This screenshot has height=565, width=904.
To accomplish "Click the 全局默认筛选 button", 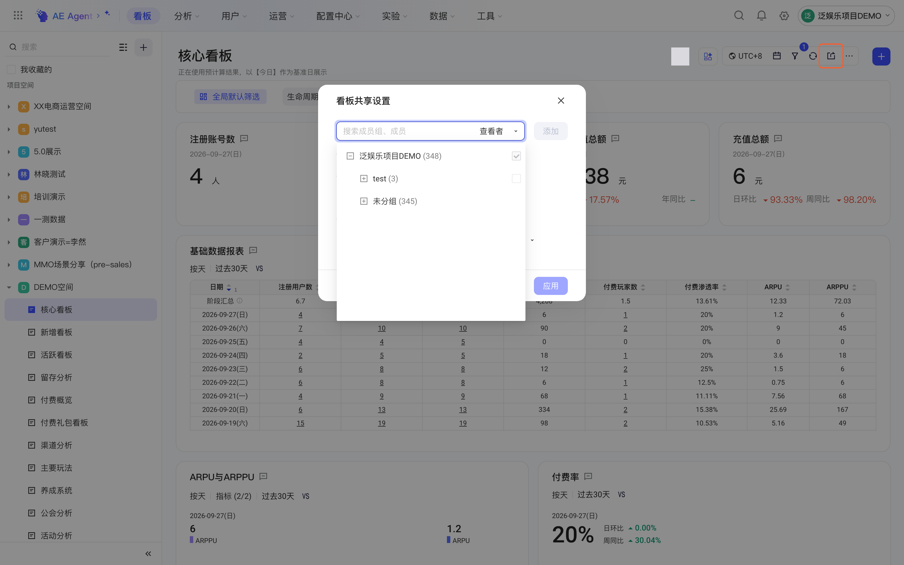I will [x=230, y=97].
